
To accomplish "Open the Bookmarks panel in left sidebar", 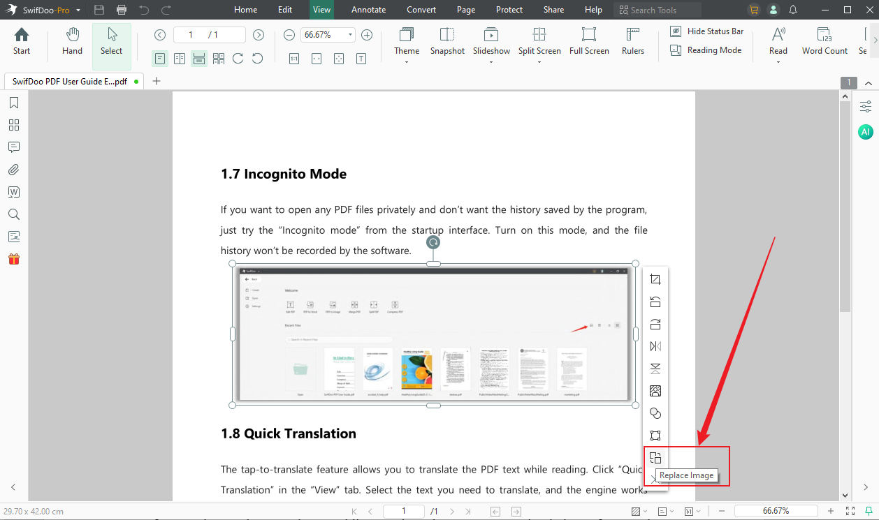I will 14,103.
